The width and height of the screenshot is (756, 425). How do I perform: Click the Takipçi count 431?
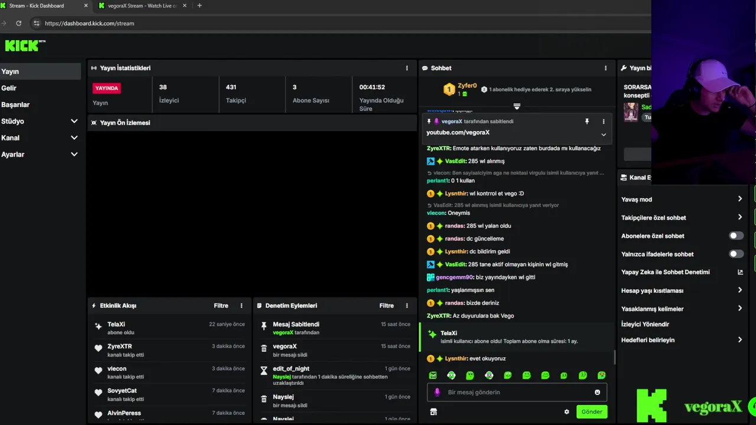click(231, 87)
